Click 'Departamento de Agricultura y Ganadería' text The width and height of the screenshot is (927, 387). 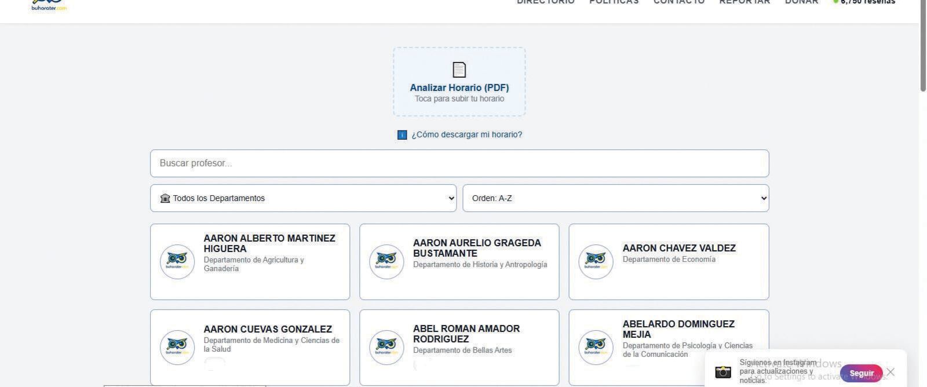click(254, 264)
